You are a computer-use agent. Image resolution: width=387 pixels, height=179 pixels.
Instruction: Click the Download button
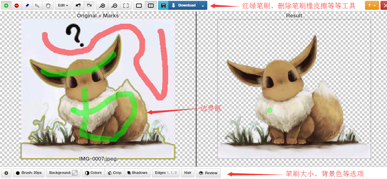click(x=184, y=5)
